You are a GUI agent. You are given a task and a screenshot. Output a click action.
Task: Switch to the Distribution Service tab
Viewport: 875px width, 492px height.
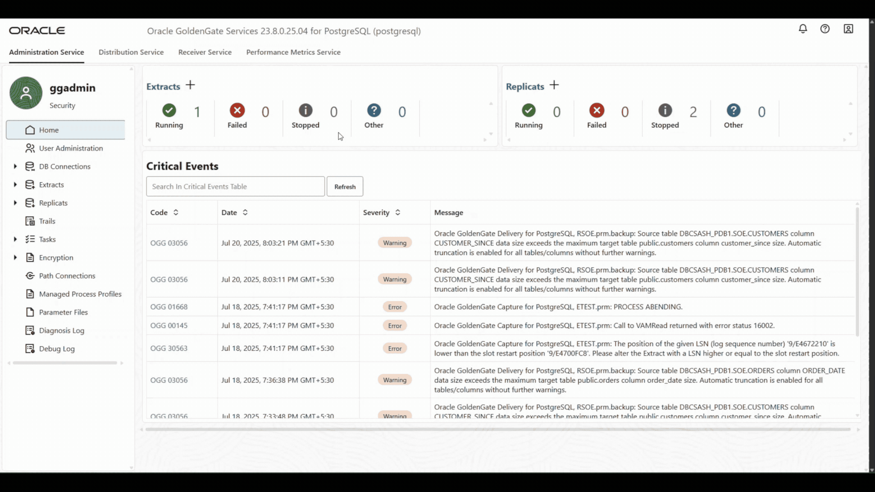131,52
